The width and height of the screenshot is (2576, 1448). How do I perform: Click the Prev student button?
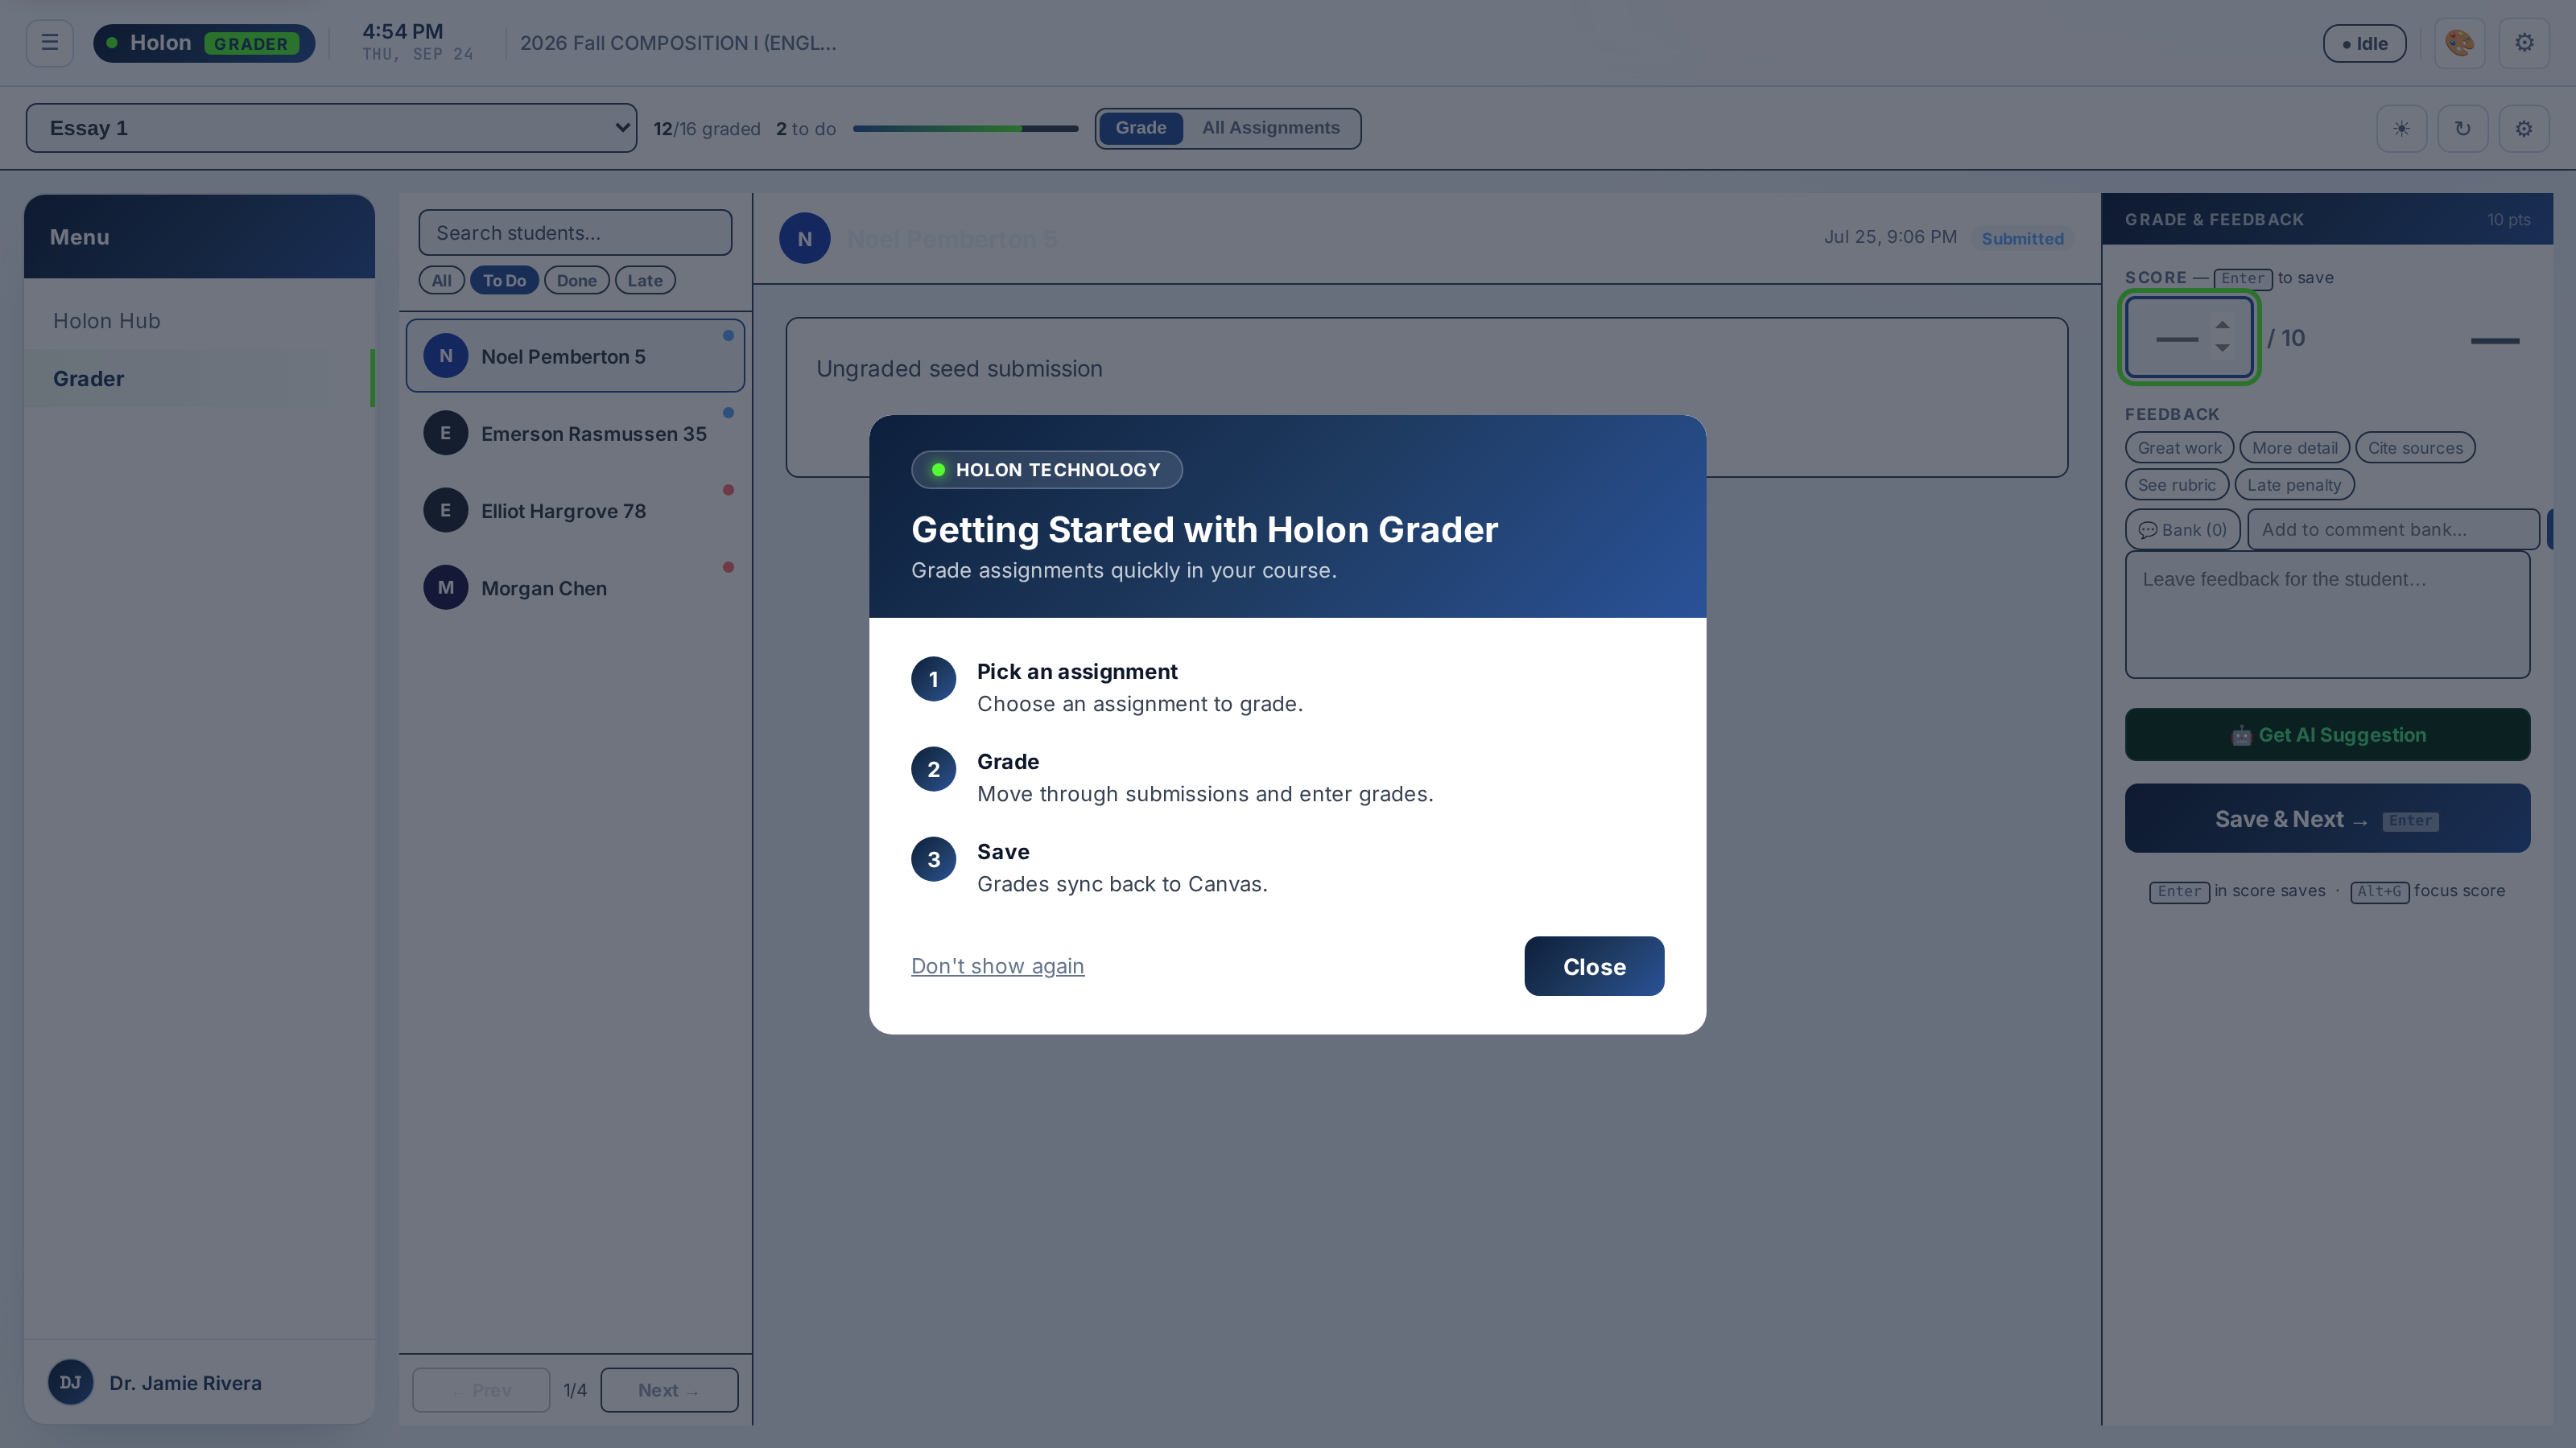tap(481, 1390)
